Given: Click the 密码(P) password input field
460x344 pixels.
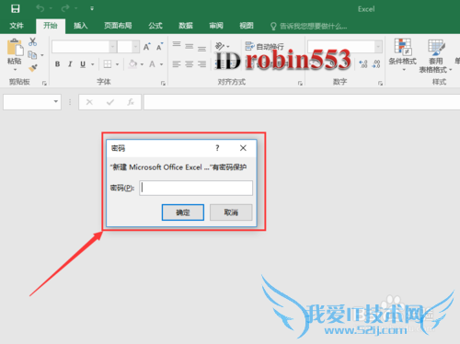Looking at the screenshot, I should coord(196,188).
